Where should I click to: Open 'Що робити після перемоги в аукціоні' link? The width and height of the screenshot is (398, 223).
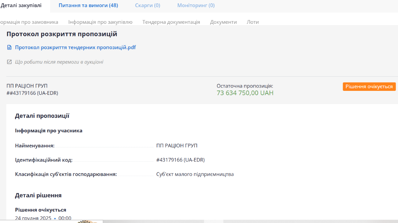click(59, 62)
